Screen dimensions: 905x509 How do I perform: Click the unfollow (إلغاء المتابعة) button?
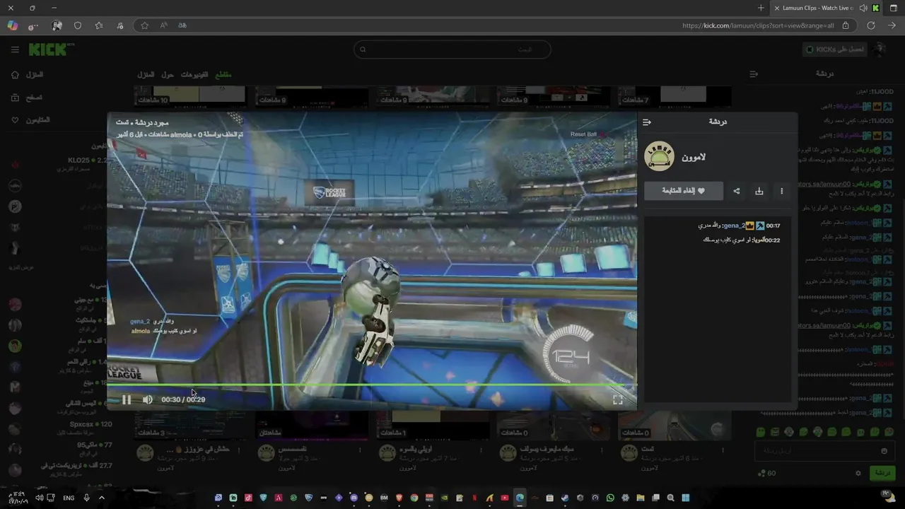684,191
